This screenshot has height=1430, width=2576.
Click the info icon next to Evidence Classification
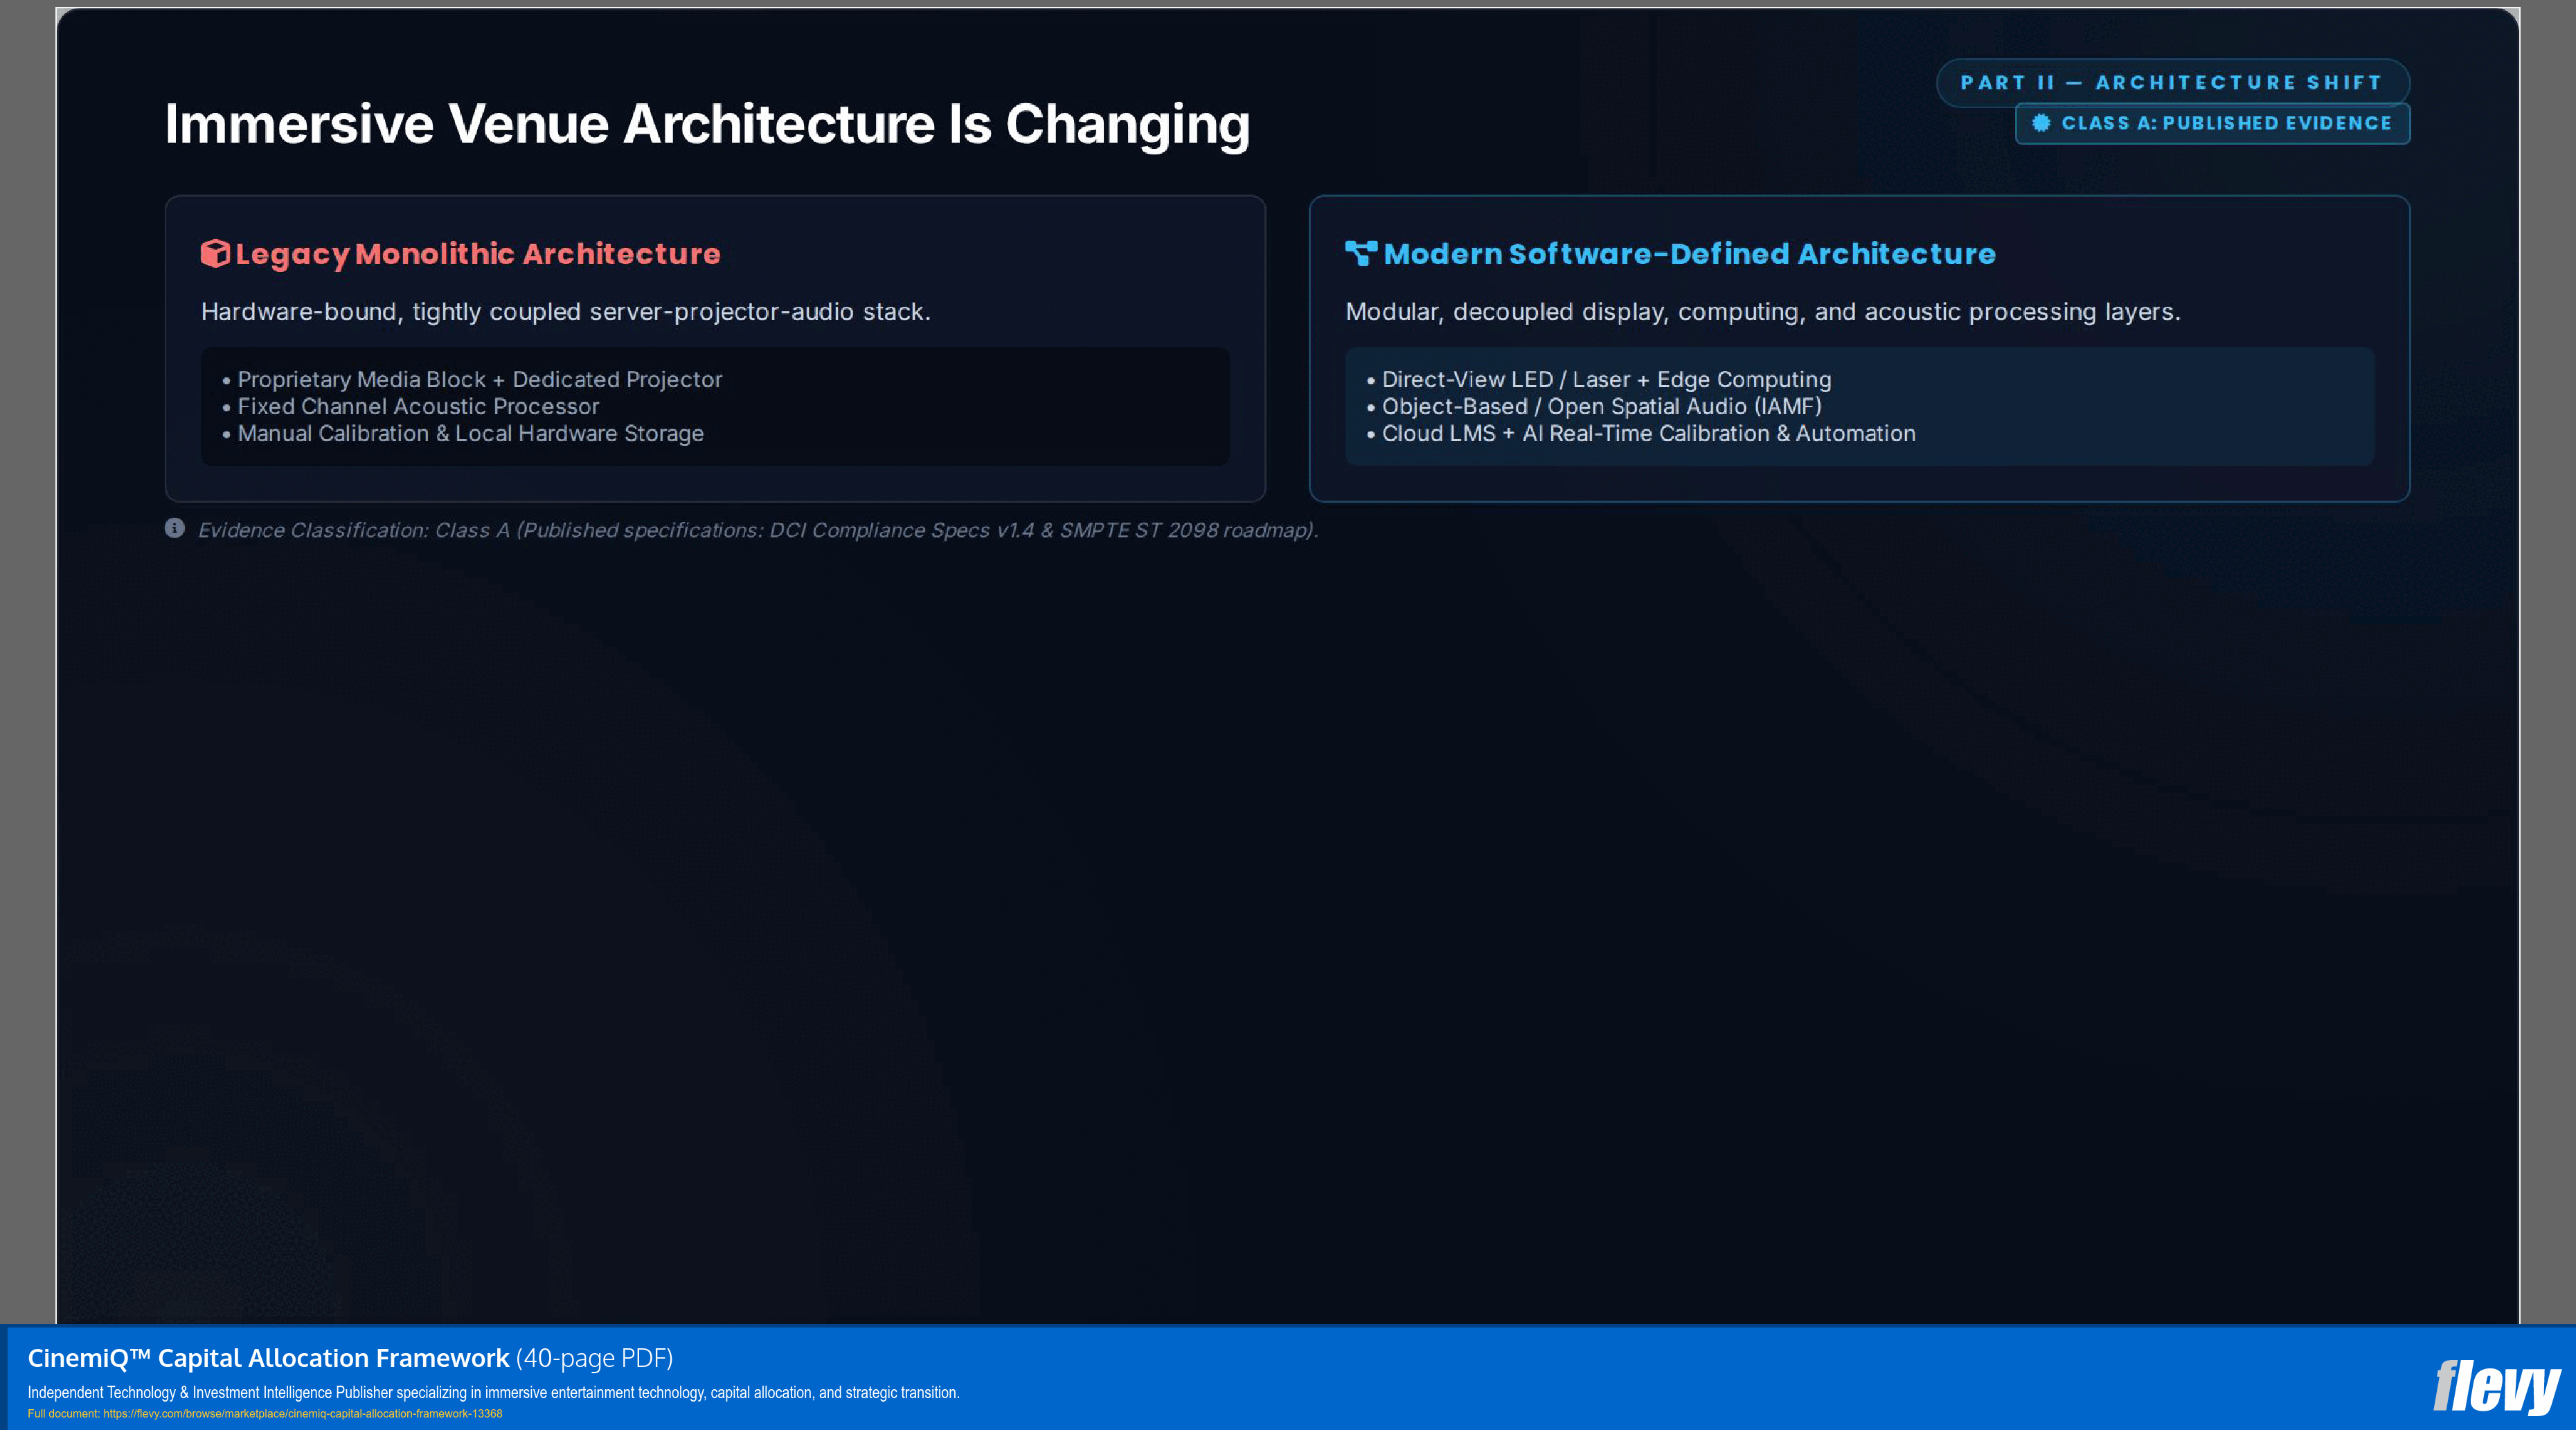coord(175,528)
